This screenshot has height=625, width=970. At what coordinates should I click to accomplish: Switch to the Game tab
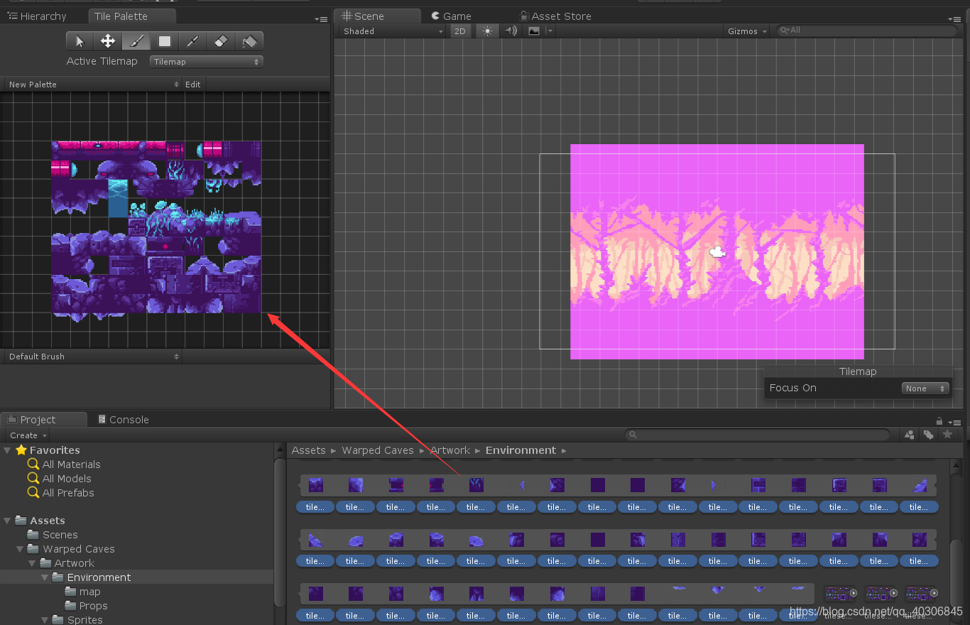[452, 16]
